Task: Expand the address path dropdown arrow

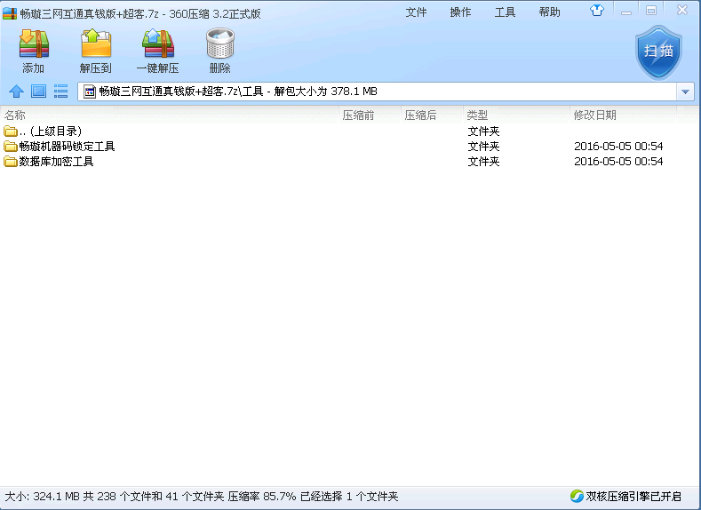Action: click(x=685, y=92)
